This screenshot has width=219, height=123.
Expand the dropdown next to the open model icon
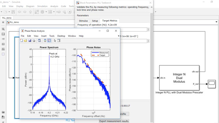click(x=9, y=12)
